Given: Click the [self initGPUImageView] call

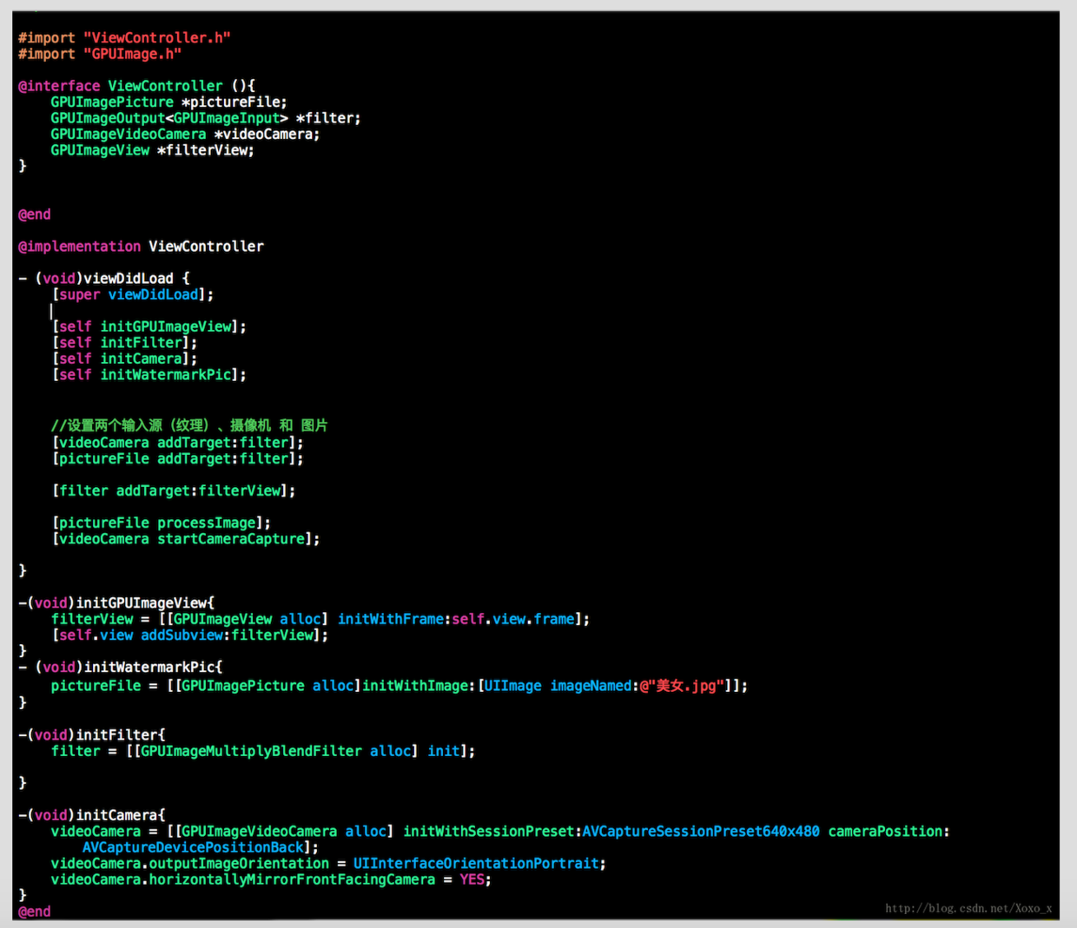Looking at the screenshot, I should click(x=149, y=327).
